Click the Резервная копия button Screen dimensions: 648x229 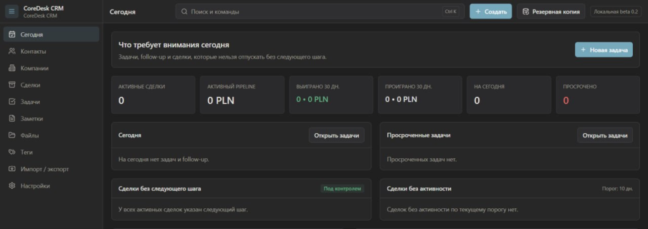[x=551, y=11]
